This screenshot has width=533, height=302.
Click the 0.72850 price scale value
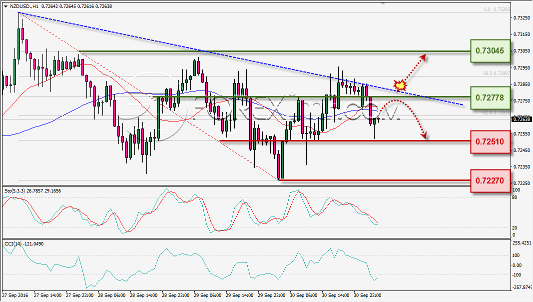522,84
